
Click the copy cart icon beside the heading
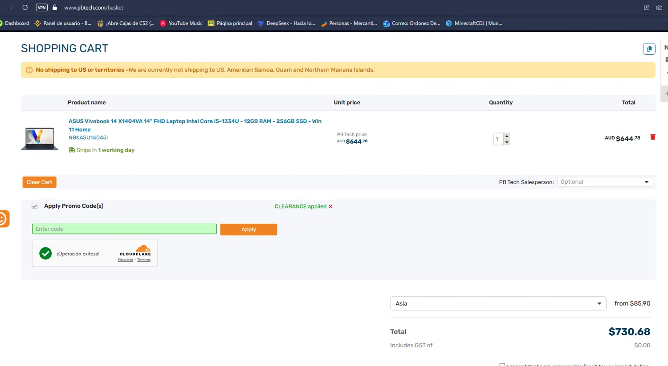649,49
